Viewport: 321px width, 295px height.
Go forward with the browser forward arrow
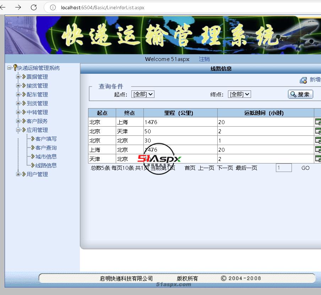point(18,7)
